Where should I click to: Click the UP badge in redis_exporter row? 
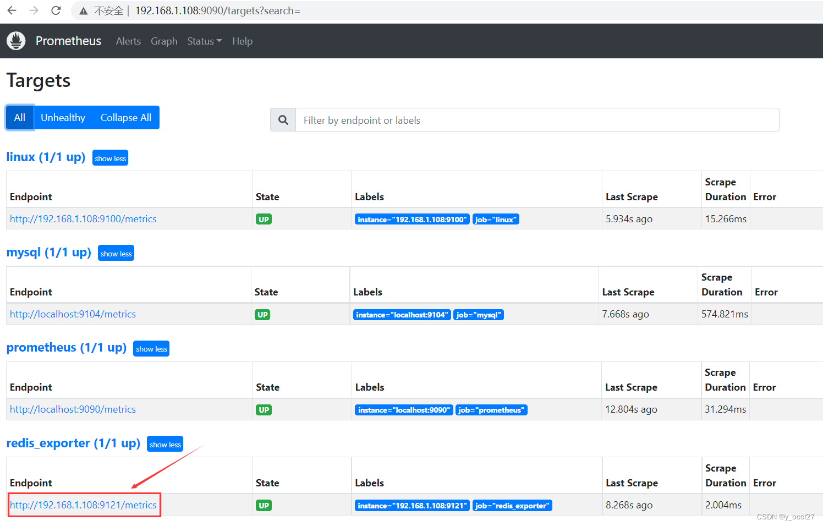coord(264,506)
